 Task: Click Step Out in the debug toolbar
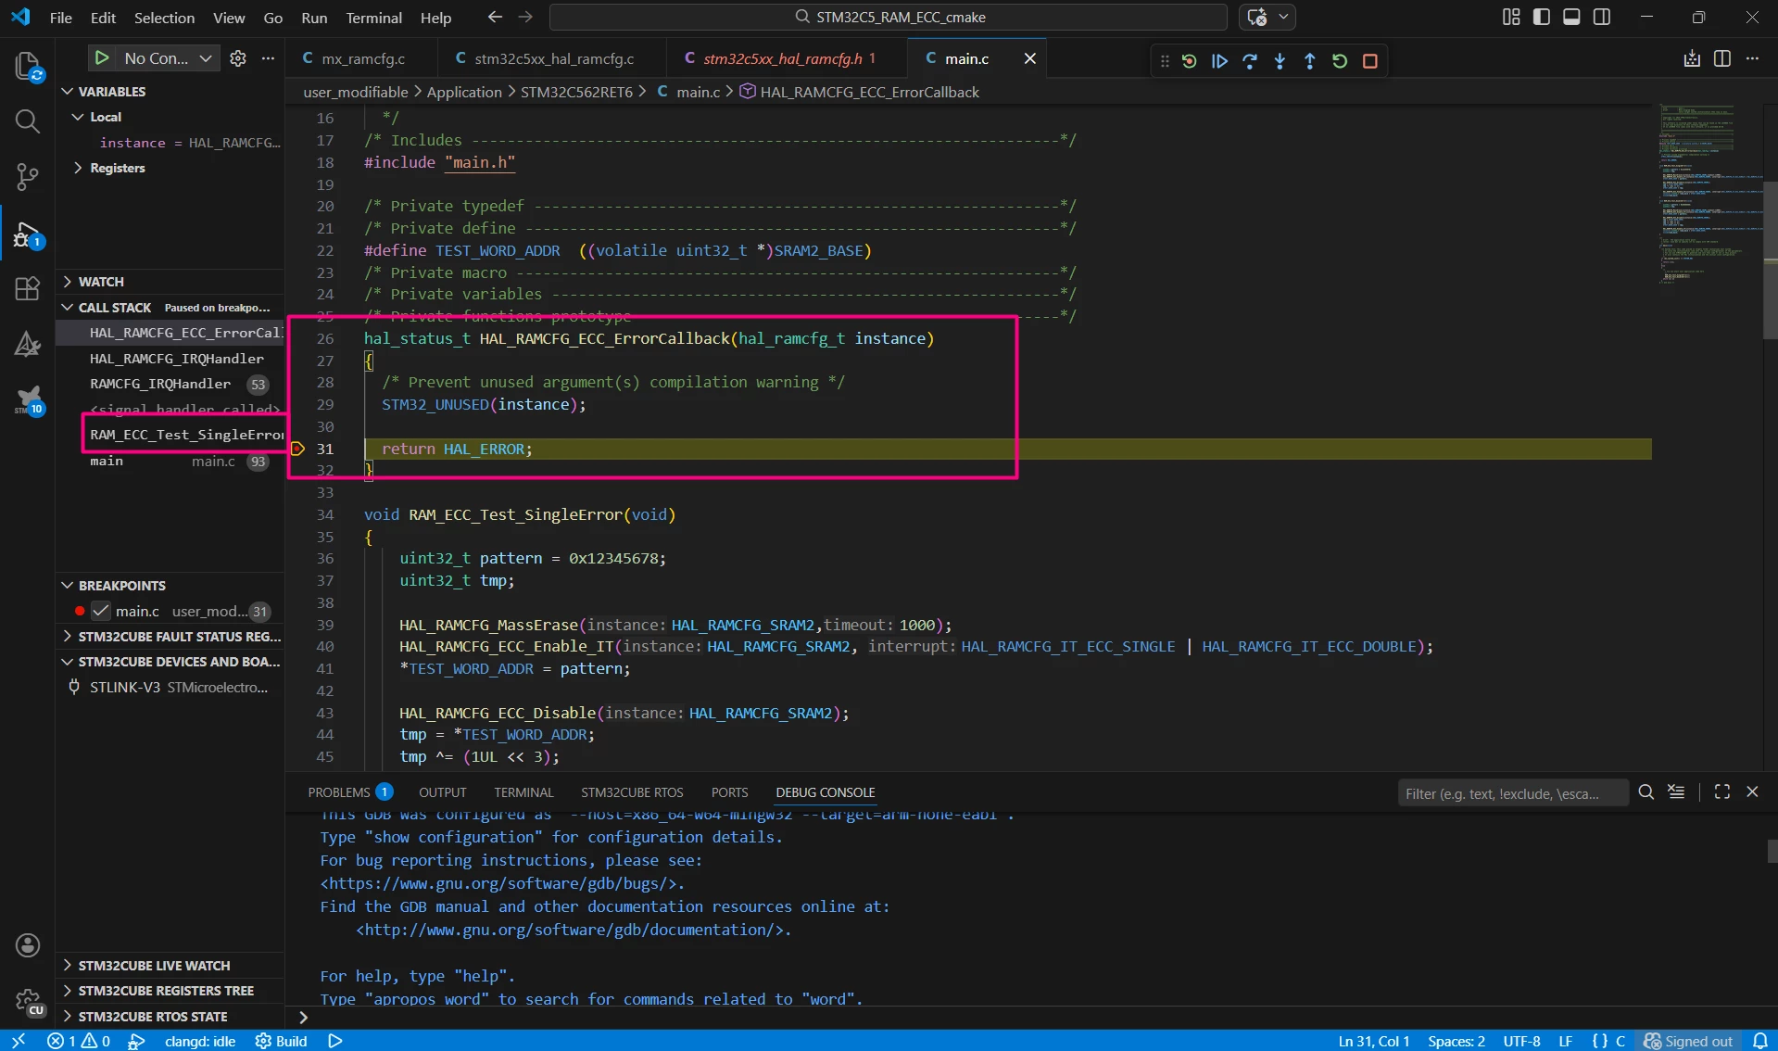point(1309,61)
